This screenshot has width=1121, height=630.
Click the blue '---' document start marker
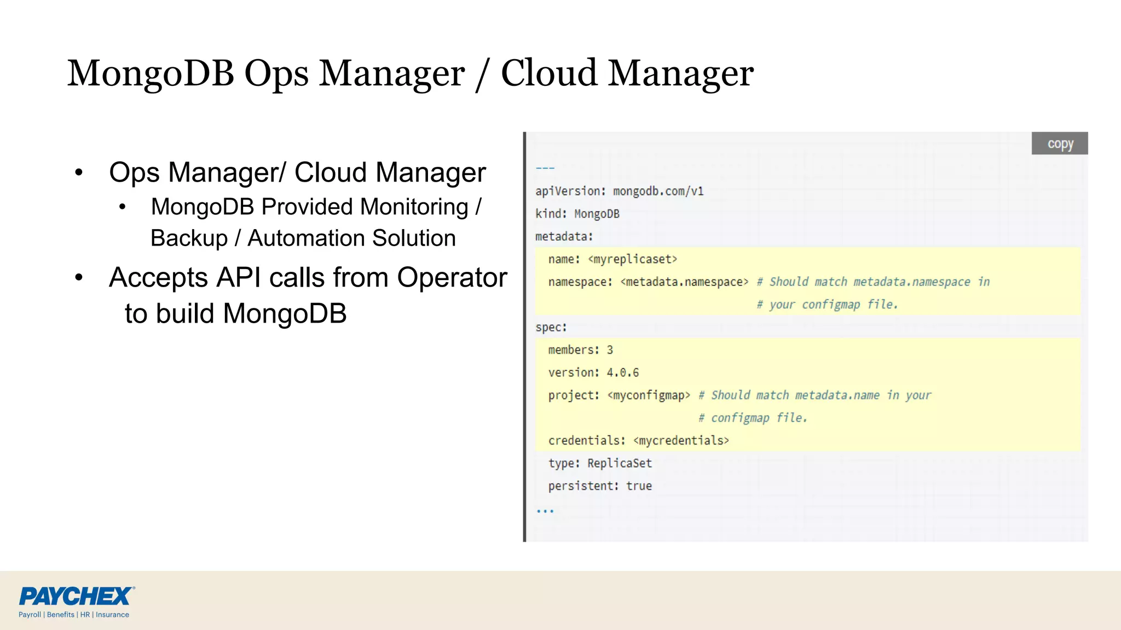tap(545, 168)
